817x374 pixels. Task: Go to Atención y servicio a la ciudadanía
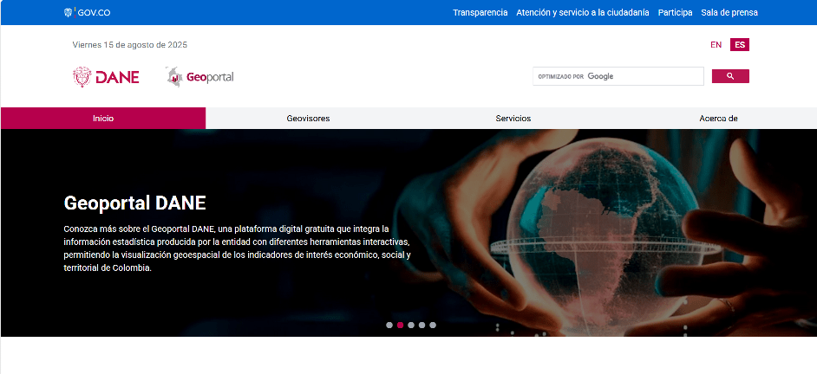(582, 13)
